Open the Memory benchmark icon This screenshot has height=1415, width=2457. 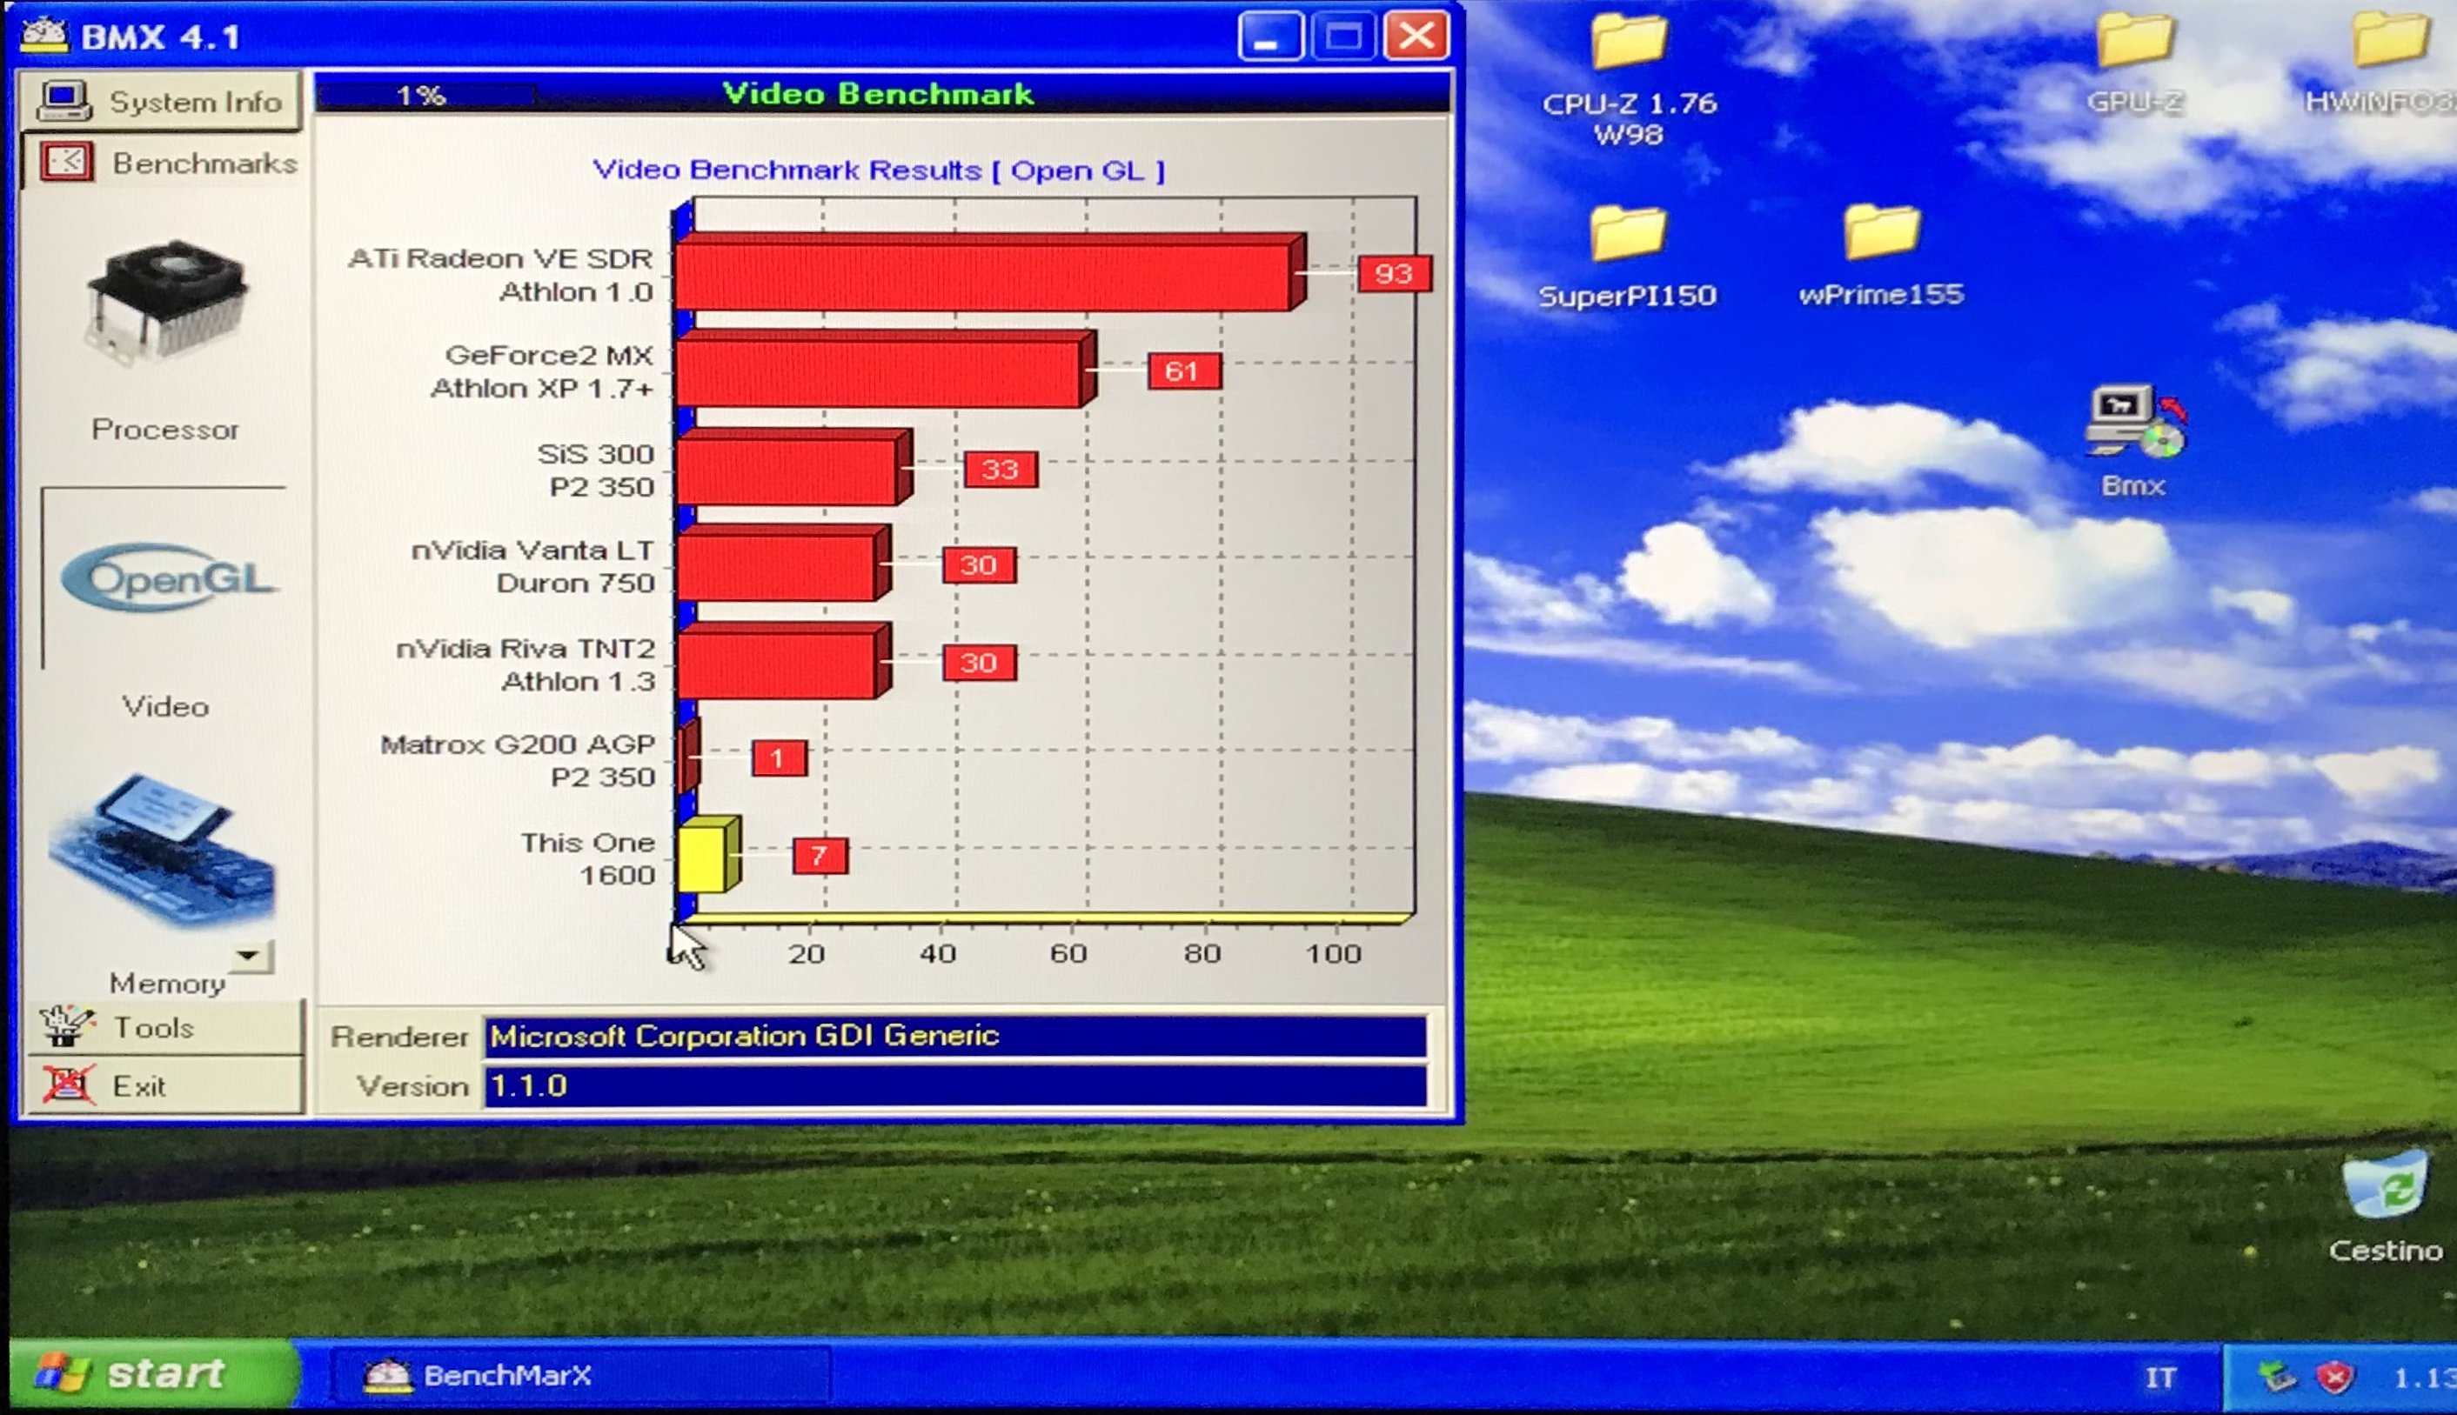click(164, 851)
